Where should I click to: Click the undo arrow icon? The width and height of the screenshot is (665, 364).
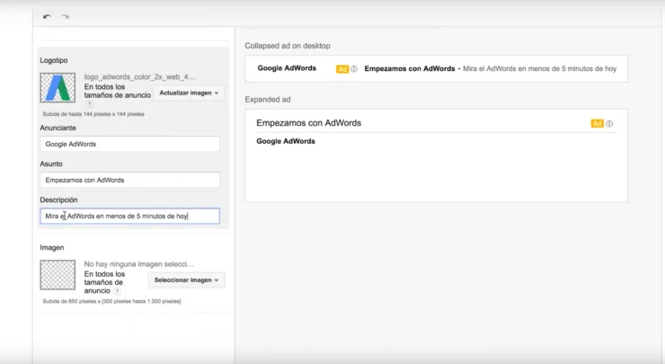[47, 17]
